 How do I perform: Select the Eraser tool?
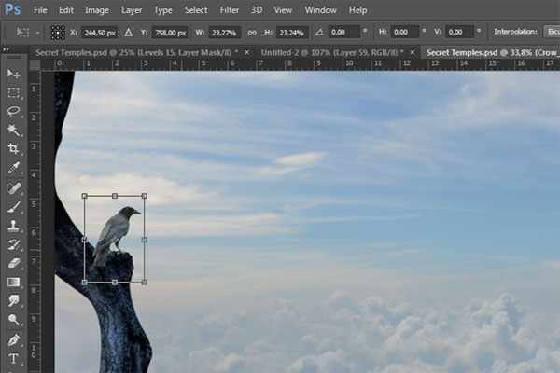pyautogui.click(x=14, y=263)
